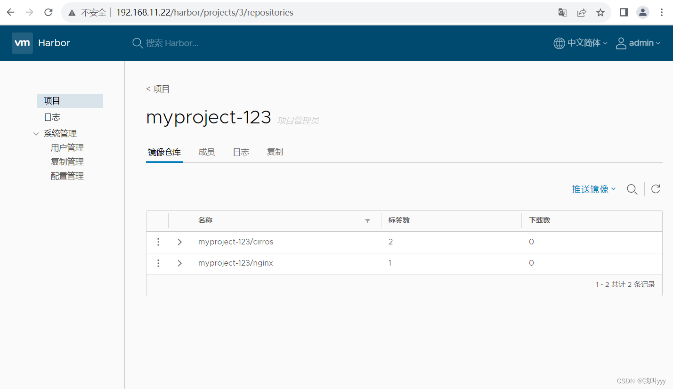Select 日志 in the sidebar

(x=52, y=117)
